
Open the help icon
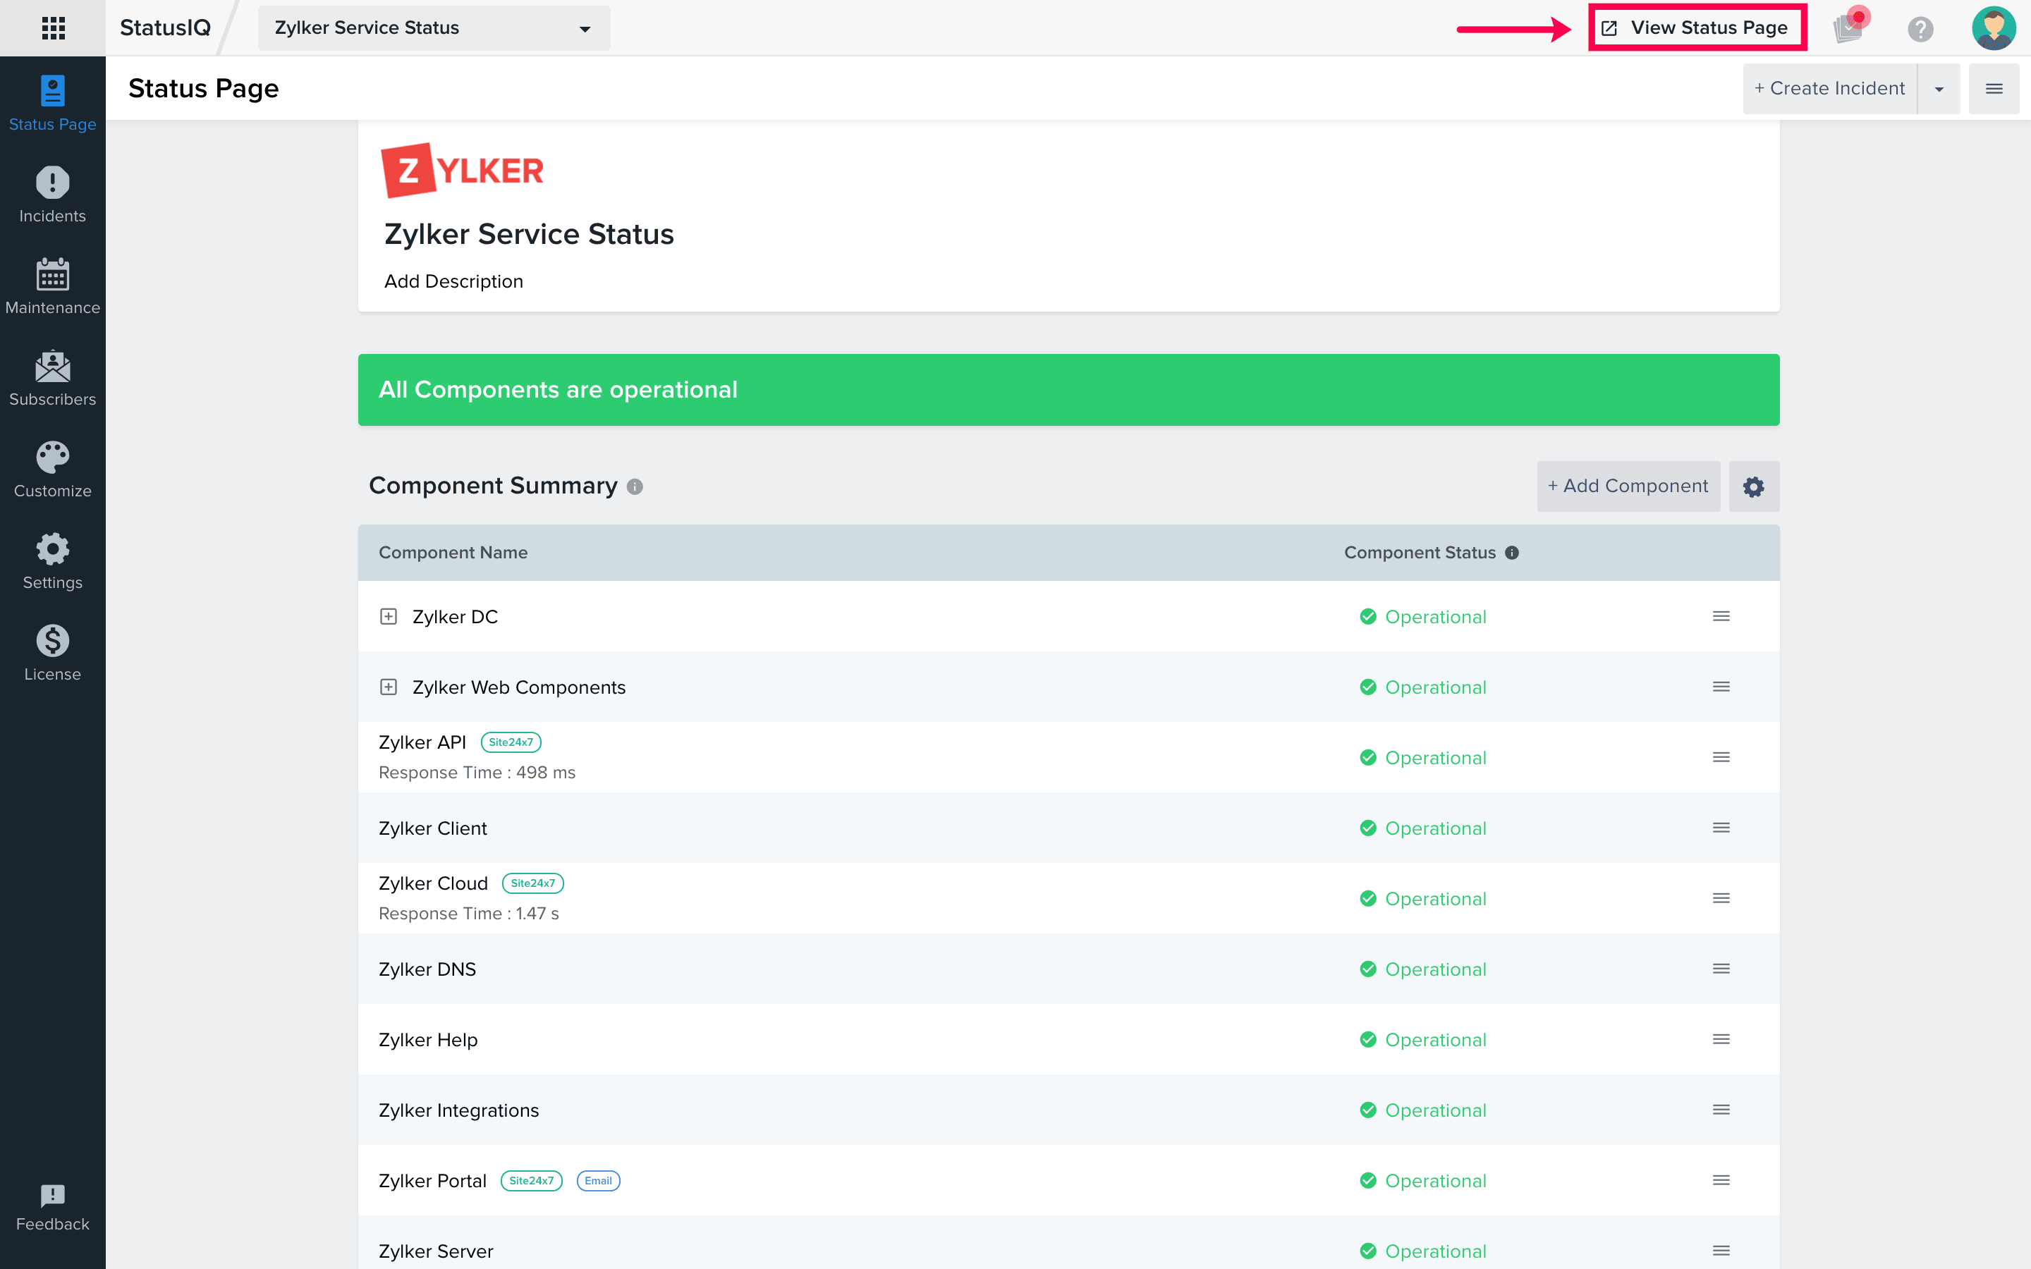click(1921, 27)
